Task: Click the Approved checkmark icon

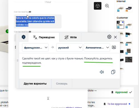Action: (131, 92)
